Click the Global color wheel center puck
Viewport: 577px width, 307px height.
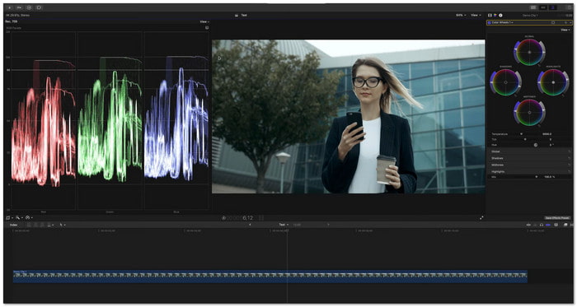click(x=529, y=52)
